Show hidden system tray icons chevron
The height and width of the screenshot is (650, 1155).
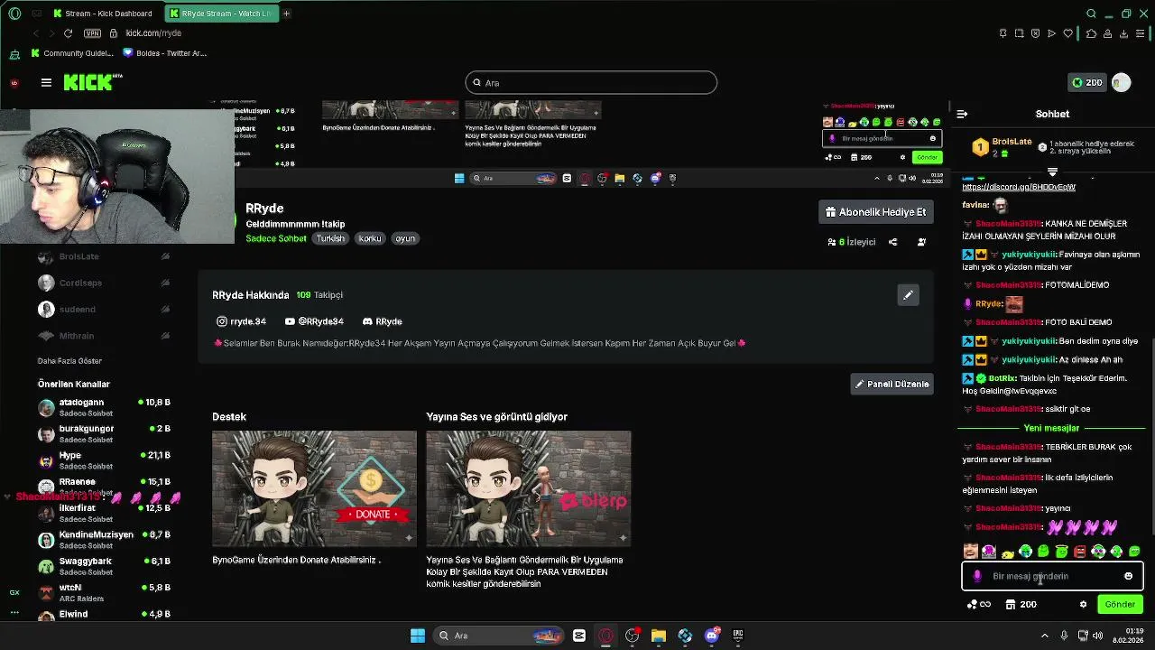point(1045,636)
